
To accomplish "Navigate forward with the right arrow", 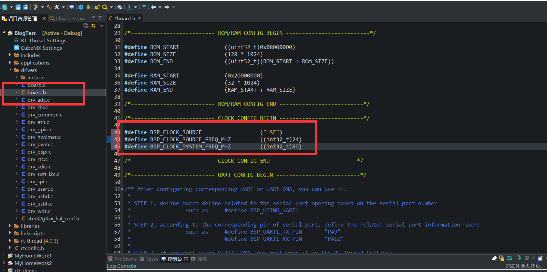I will pyautogui.click(x=167, y=7).
